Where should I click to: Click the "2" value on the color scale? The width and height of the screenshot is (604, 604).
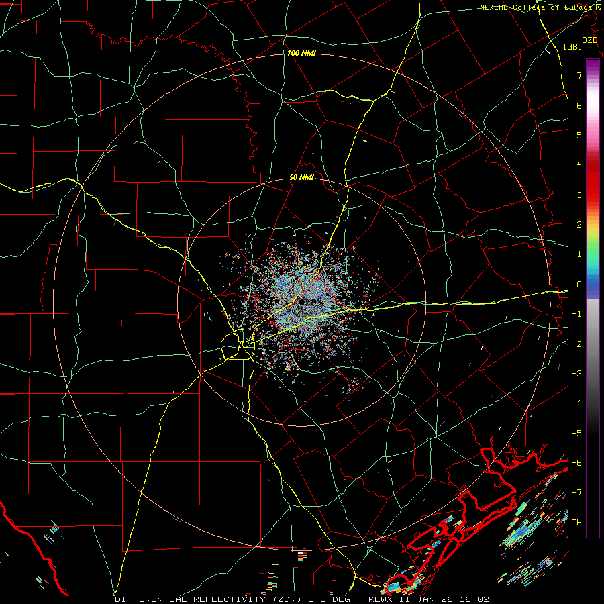click(579, 225)
